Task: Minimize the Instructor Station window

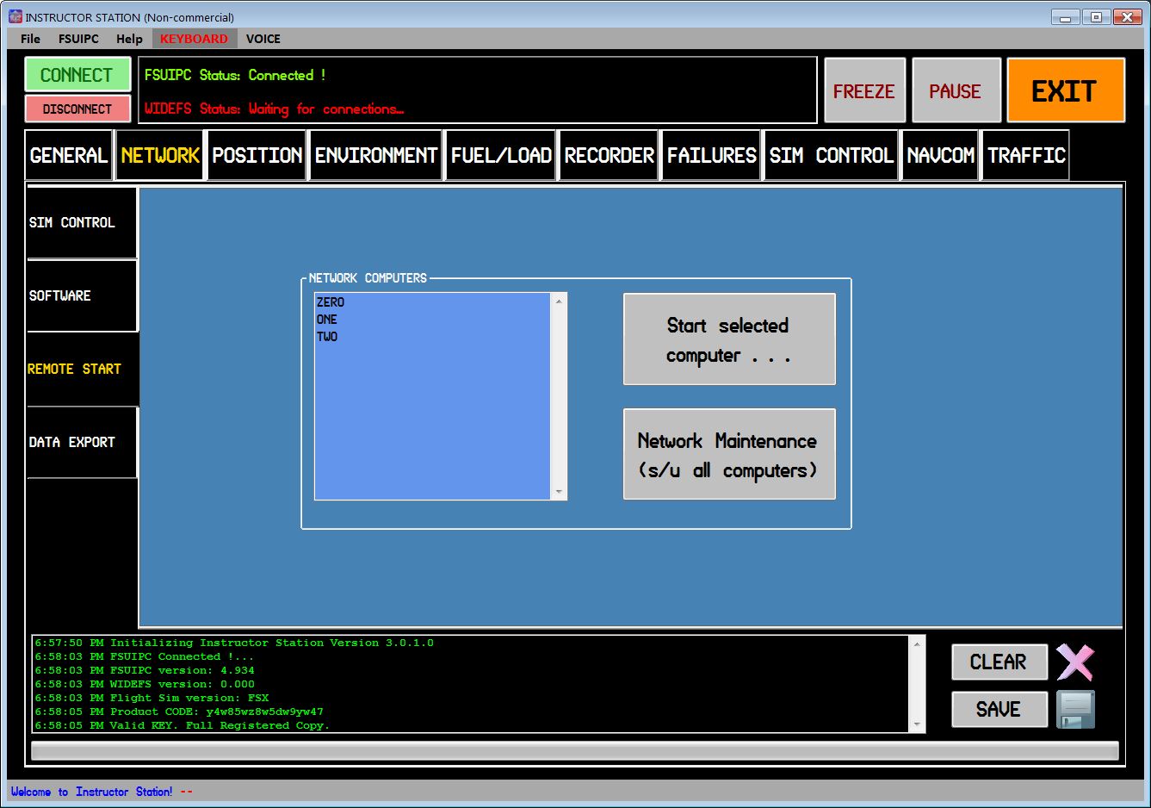Action: click(x=1066, y=17)
